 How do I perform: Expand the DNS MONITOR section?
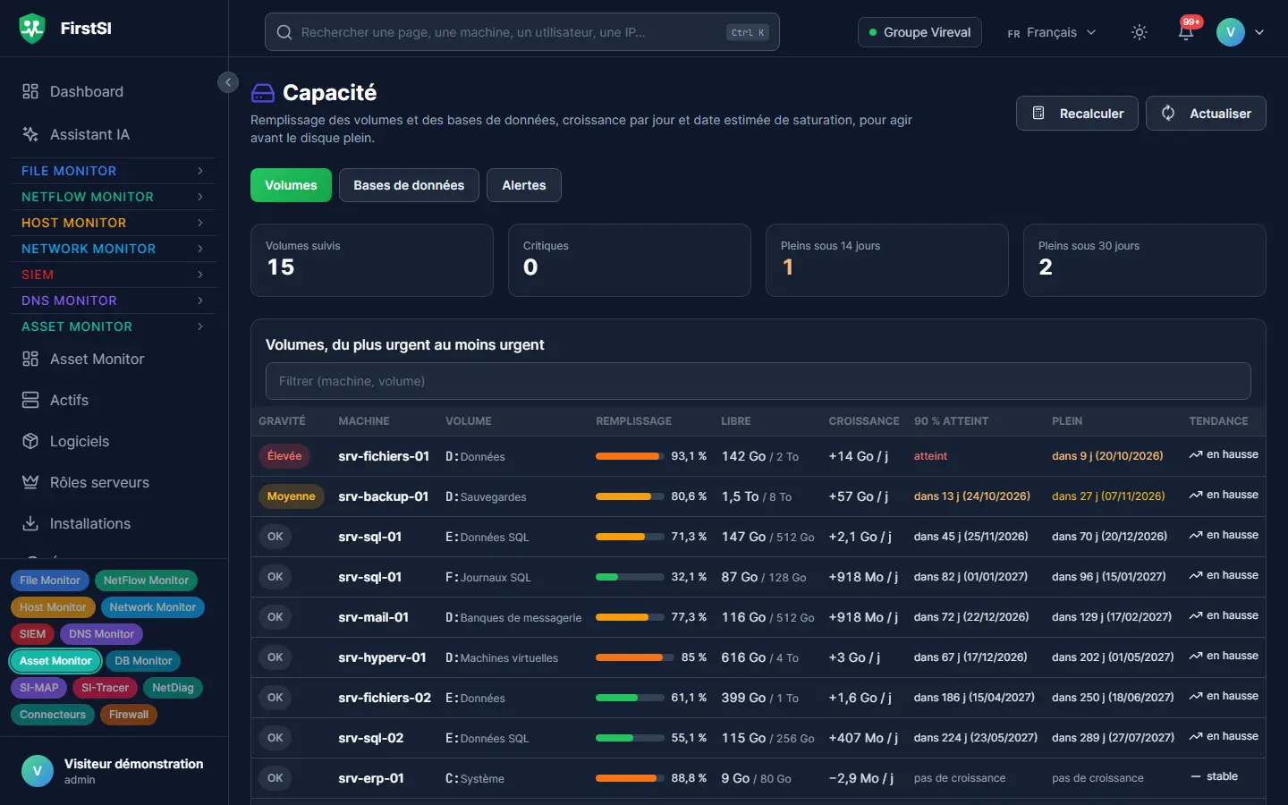tap(114, 301)
